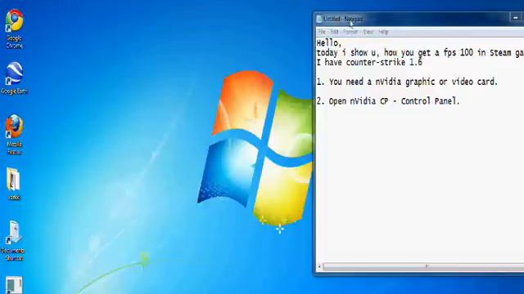Place cursor in the empty Notepad text area
Image resolution: width=524 pixels, height=294 pixels.
pyautogui.click(x=420, y=183)
